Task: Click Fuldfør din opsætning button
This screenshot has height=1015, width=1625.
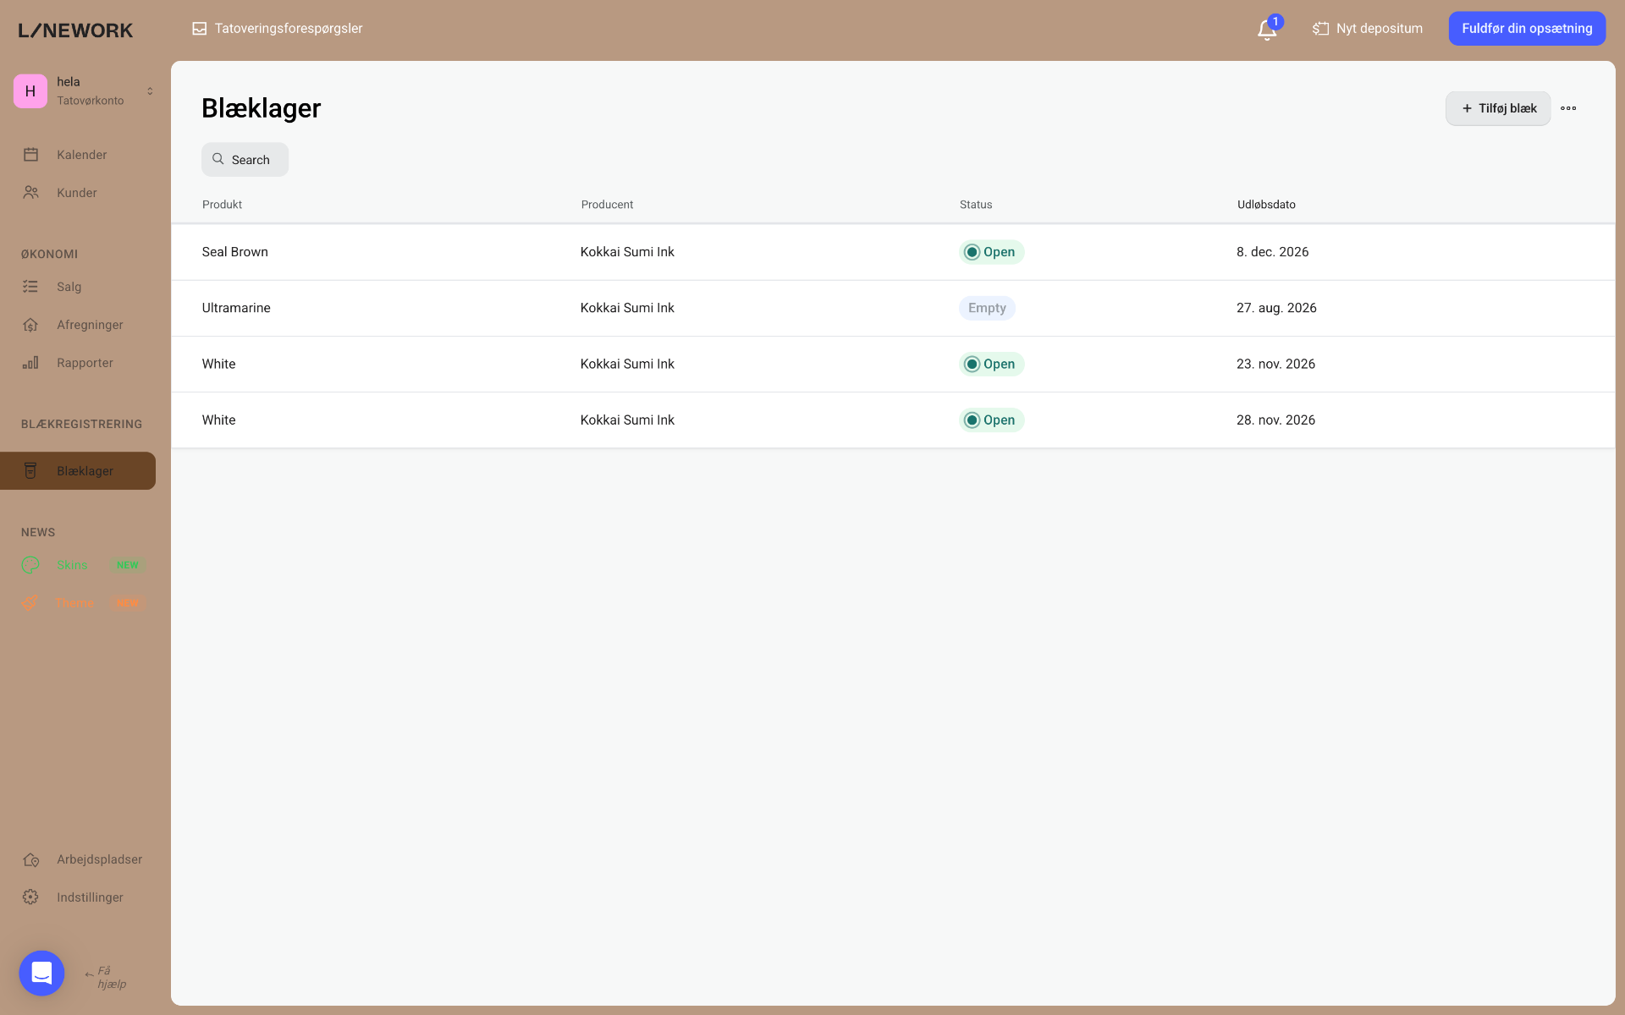Action: pos(1527,29)
